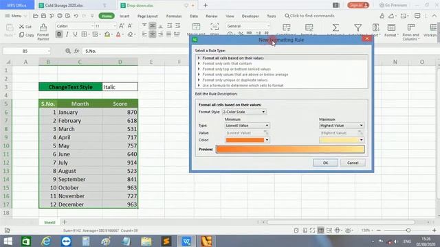Open the Name Box dropdown showing B5
The image size is (440, 247).
[49, 51]
